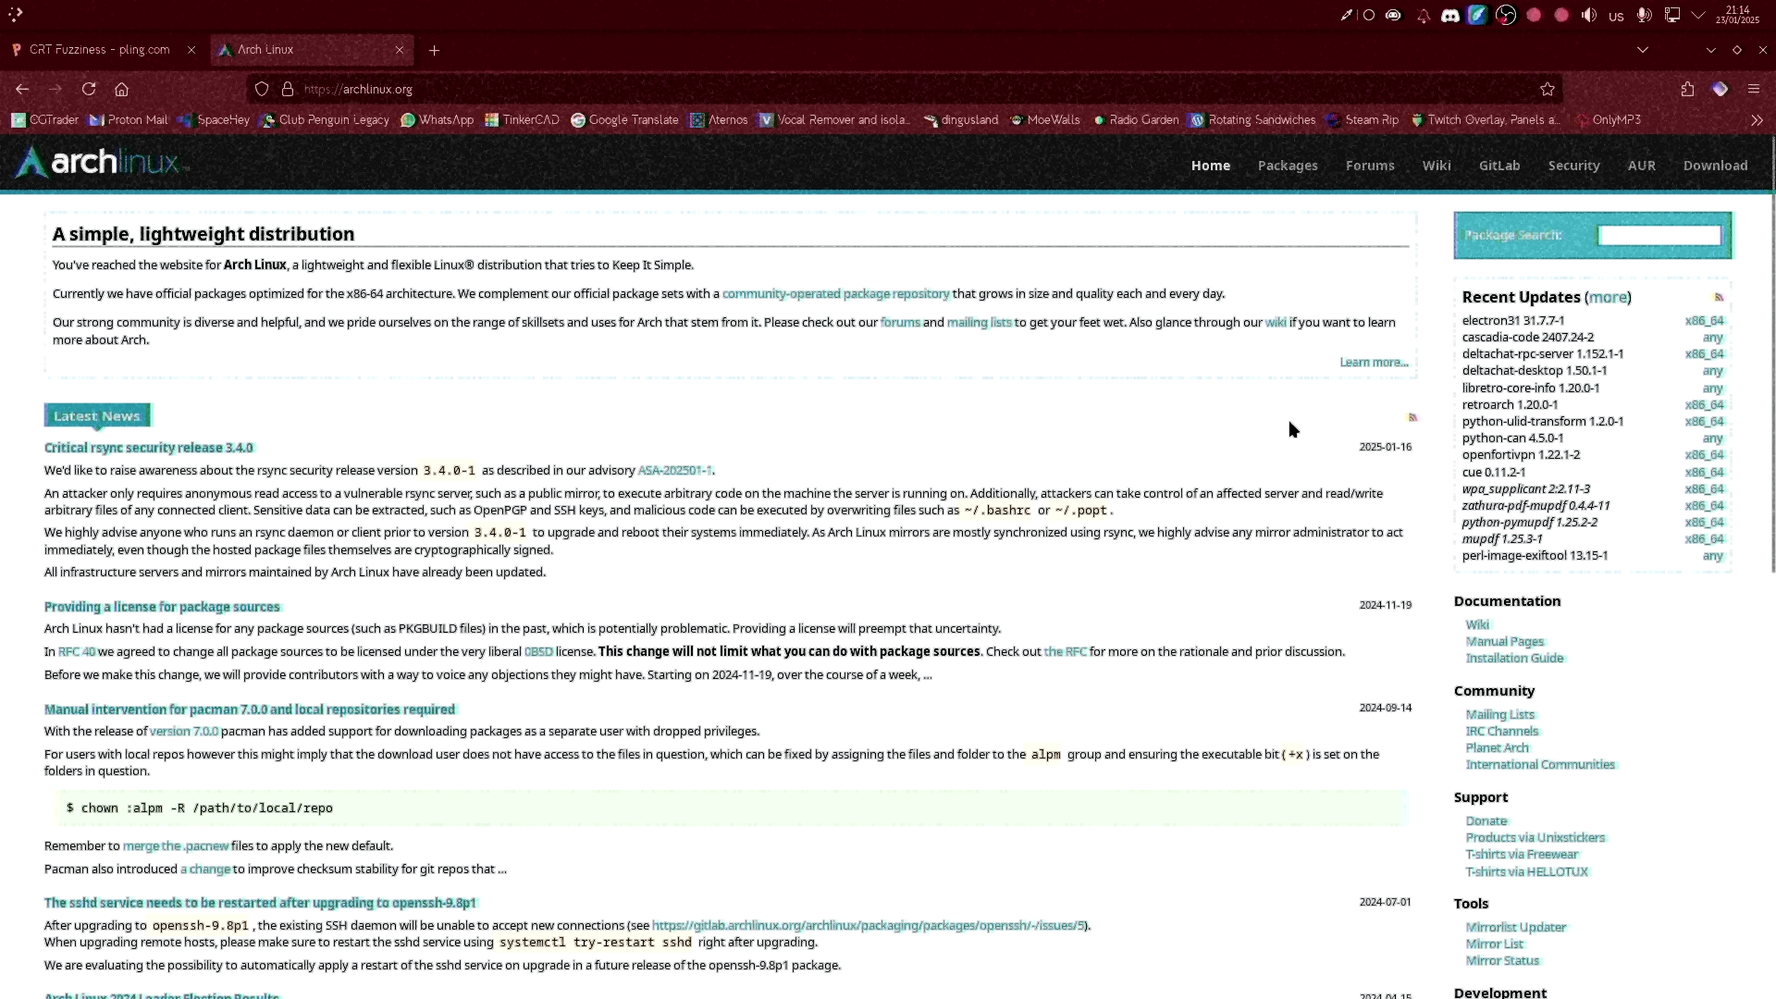Image resolution: width=1776 pixels, height=999 pixels.
Task: Open the TinkerCAD bookmark
Action: tap(522, 120)
